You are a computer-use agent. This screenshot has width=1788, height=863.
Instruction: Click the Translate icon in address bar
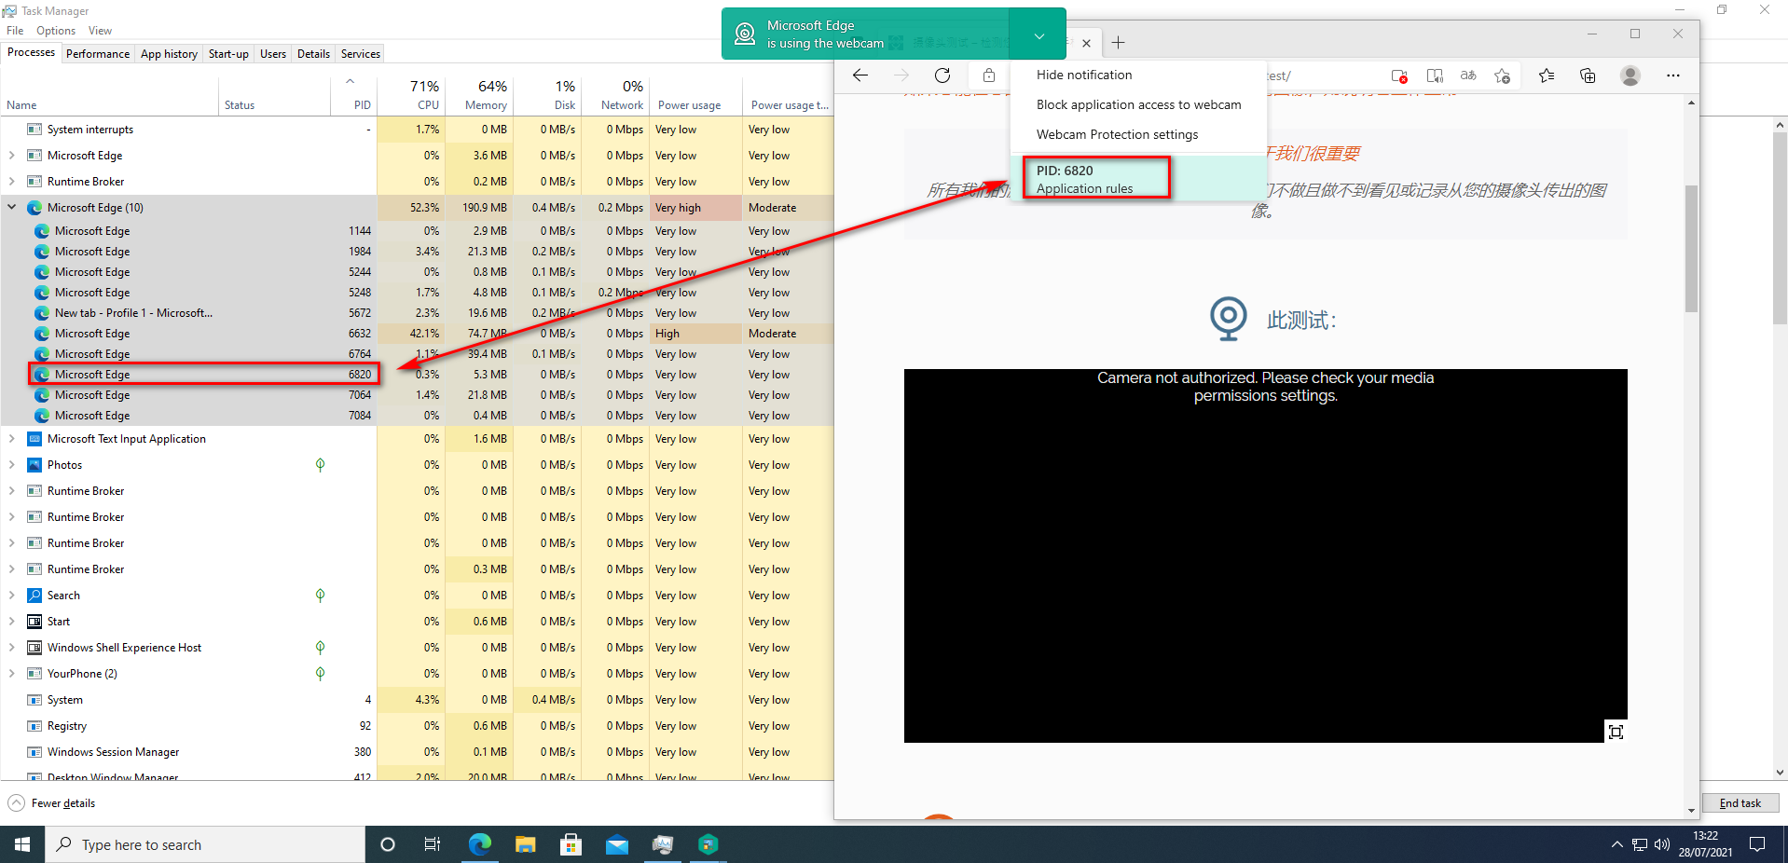(x=1468, y=75)
